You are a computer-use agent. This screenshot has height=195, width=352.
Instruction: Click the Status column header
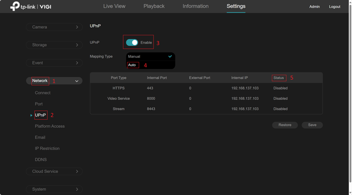coord(279,78)
